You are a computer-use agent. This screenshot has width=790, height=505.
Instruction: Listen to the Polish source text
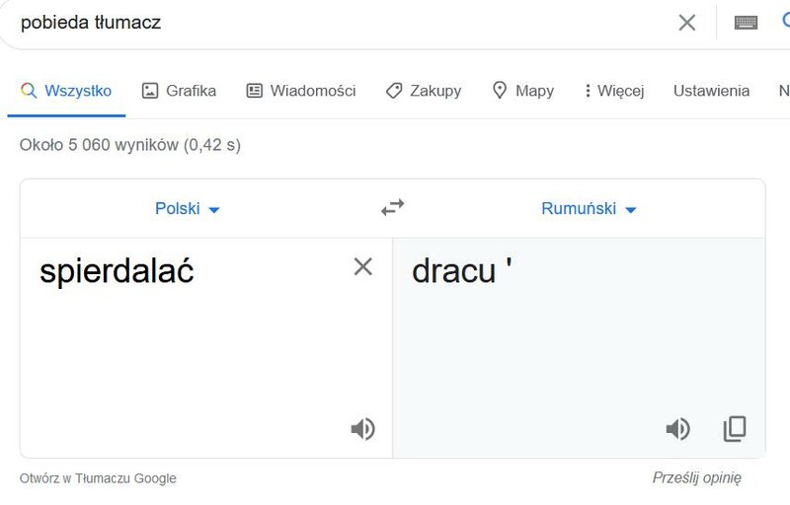pos(363,429)
